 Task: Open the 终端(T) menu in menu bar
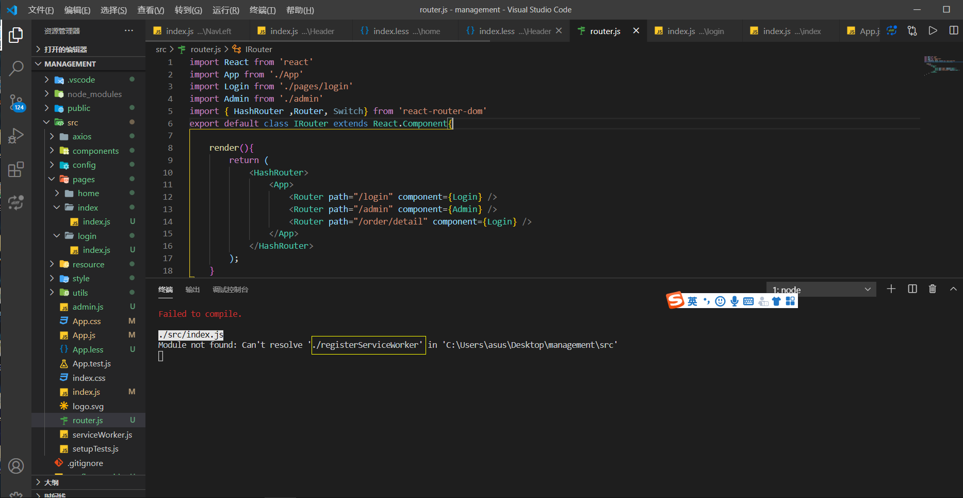click(x=263, y=10)
